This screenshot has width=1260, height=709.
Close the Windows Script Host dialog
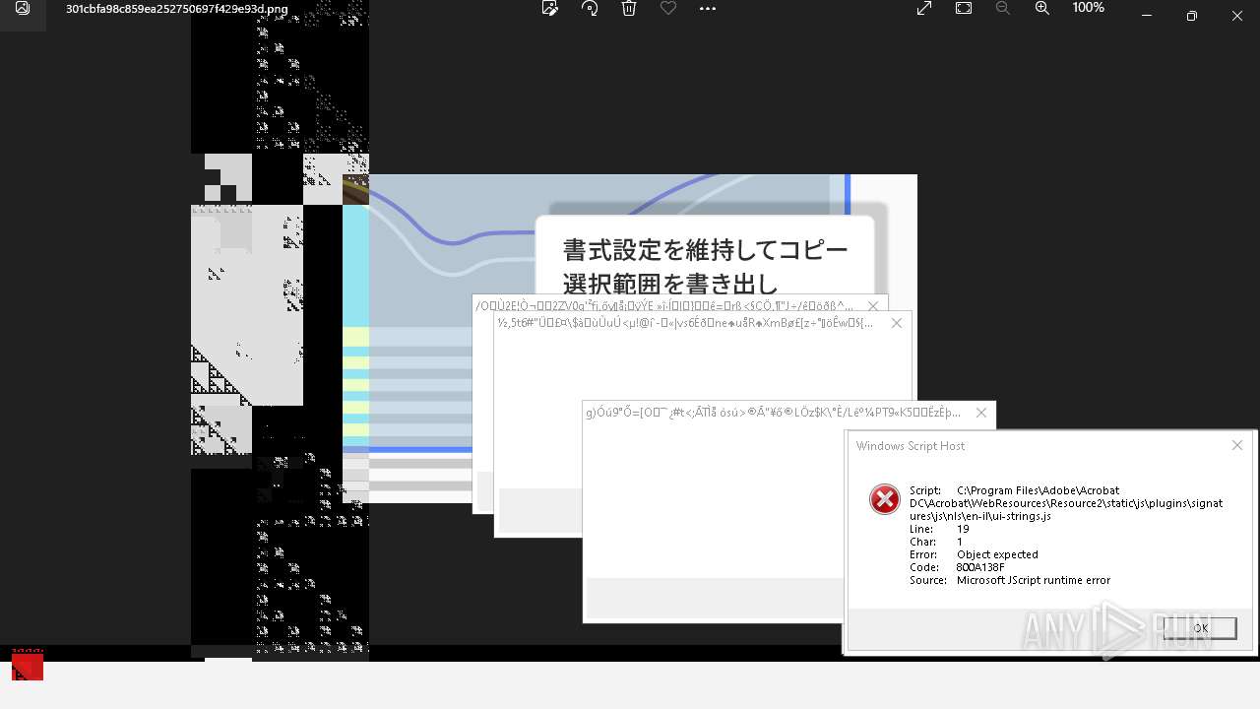1237,446
